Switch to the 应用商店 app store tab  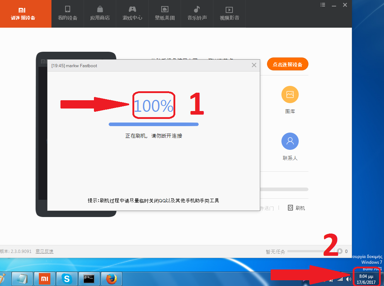(x=100, y=13)
